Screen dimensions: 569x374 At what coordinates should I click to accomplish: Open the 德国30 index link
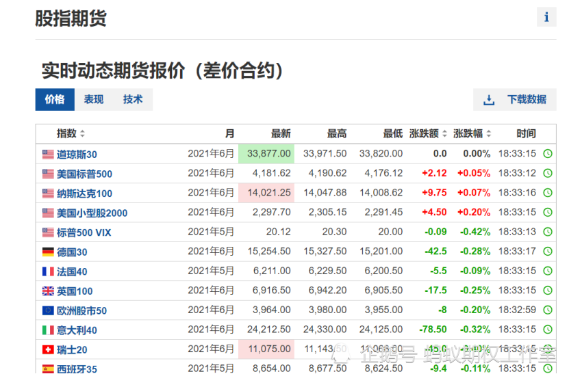72,252
